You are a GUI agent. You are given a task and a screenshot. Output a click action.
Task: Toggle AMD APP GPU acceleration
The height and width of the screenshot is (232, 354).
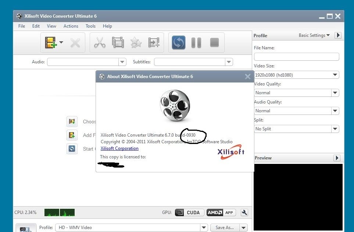(221, 212)
